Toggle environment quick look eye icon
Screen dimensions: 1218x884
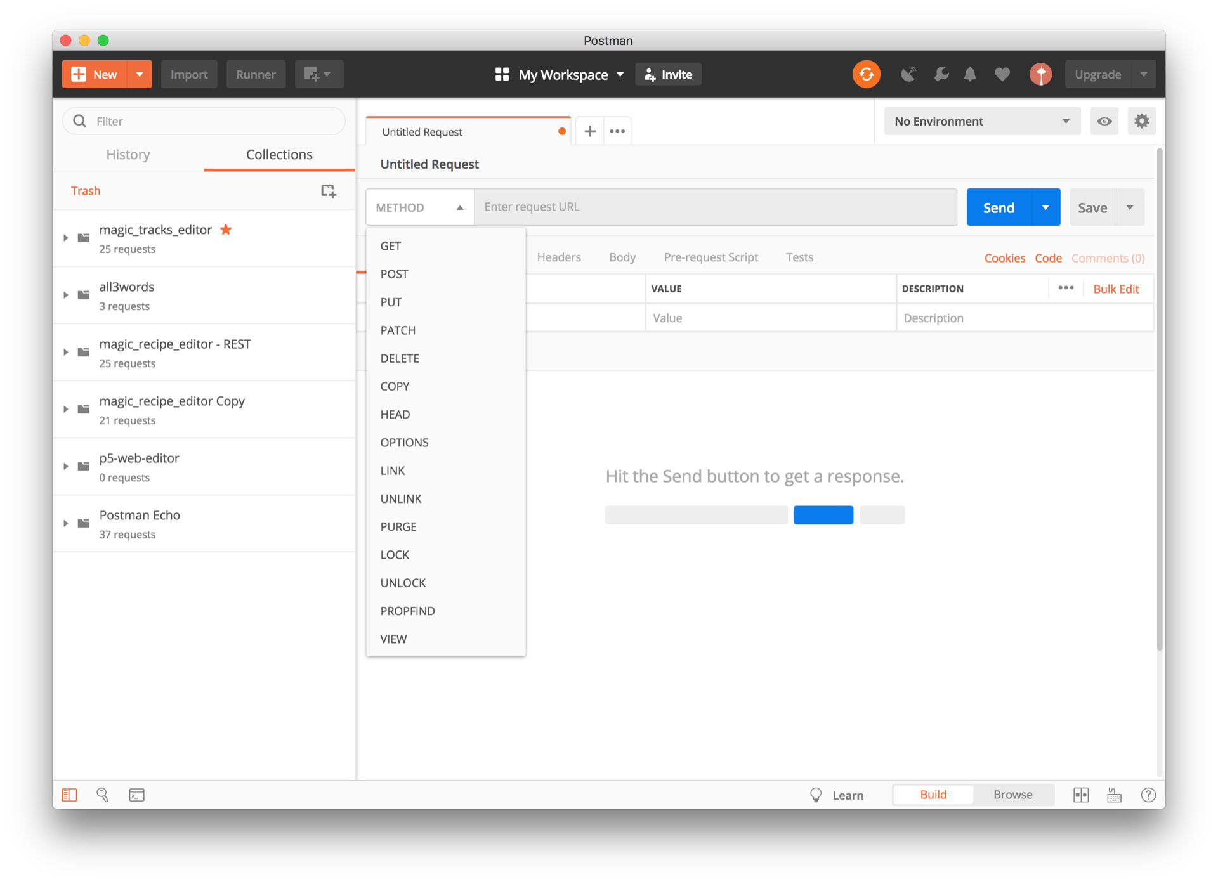tap(1104, 121)
